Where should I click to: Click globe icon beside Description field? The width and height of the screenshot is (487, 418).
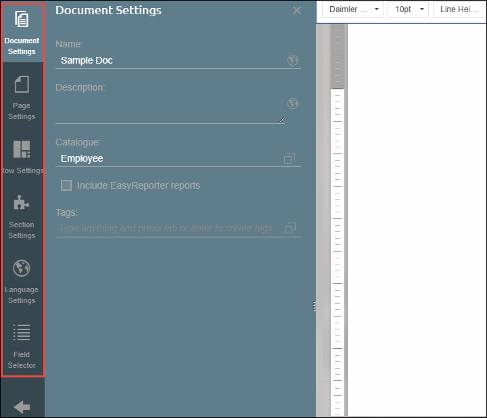coord(293,103)
